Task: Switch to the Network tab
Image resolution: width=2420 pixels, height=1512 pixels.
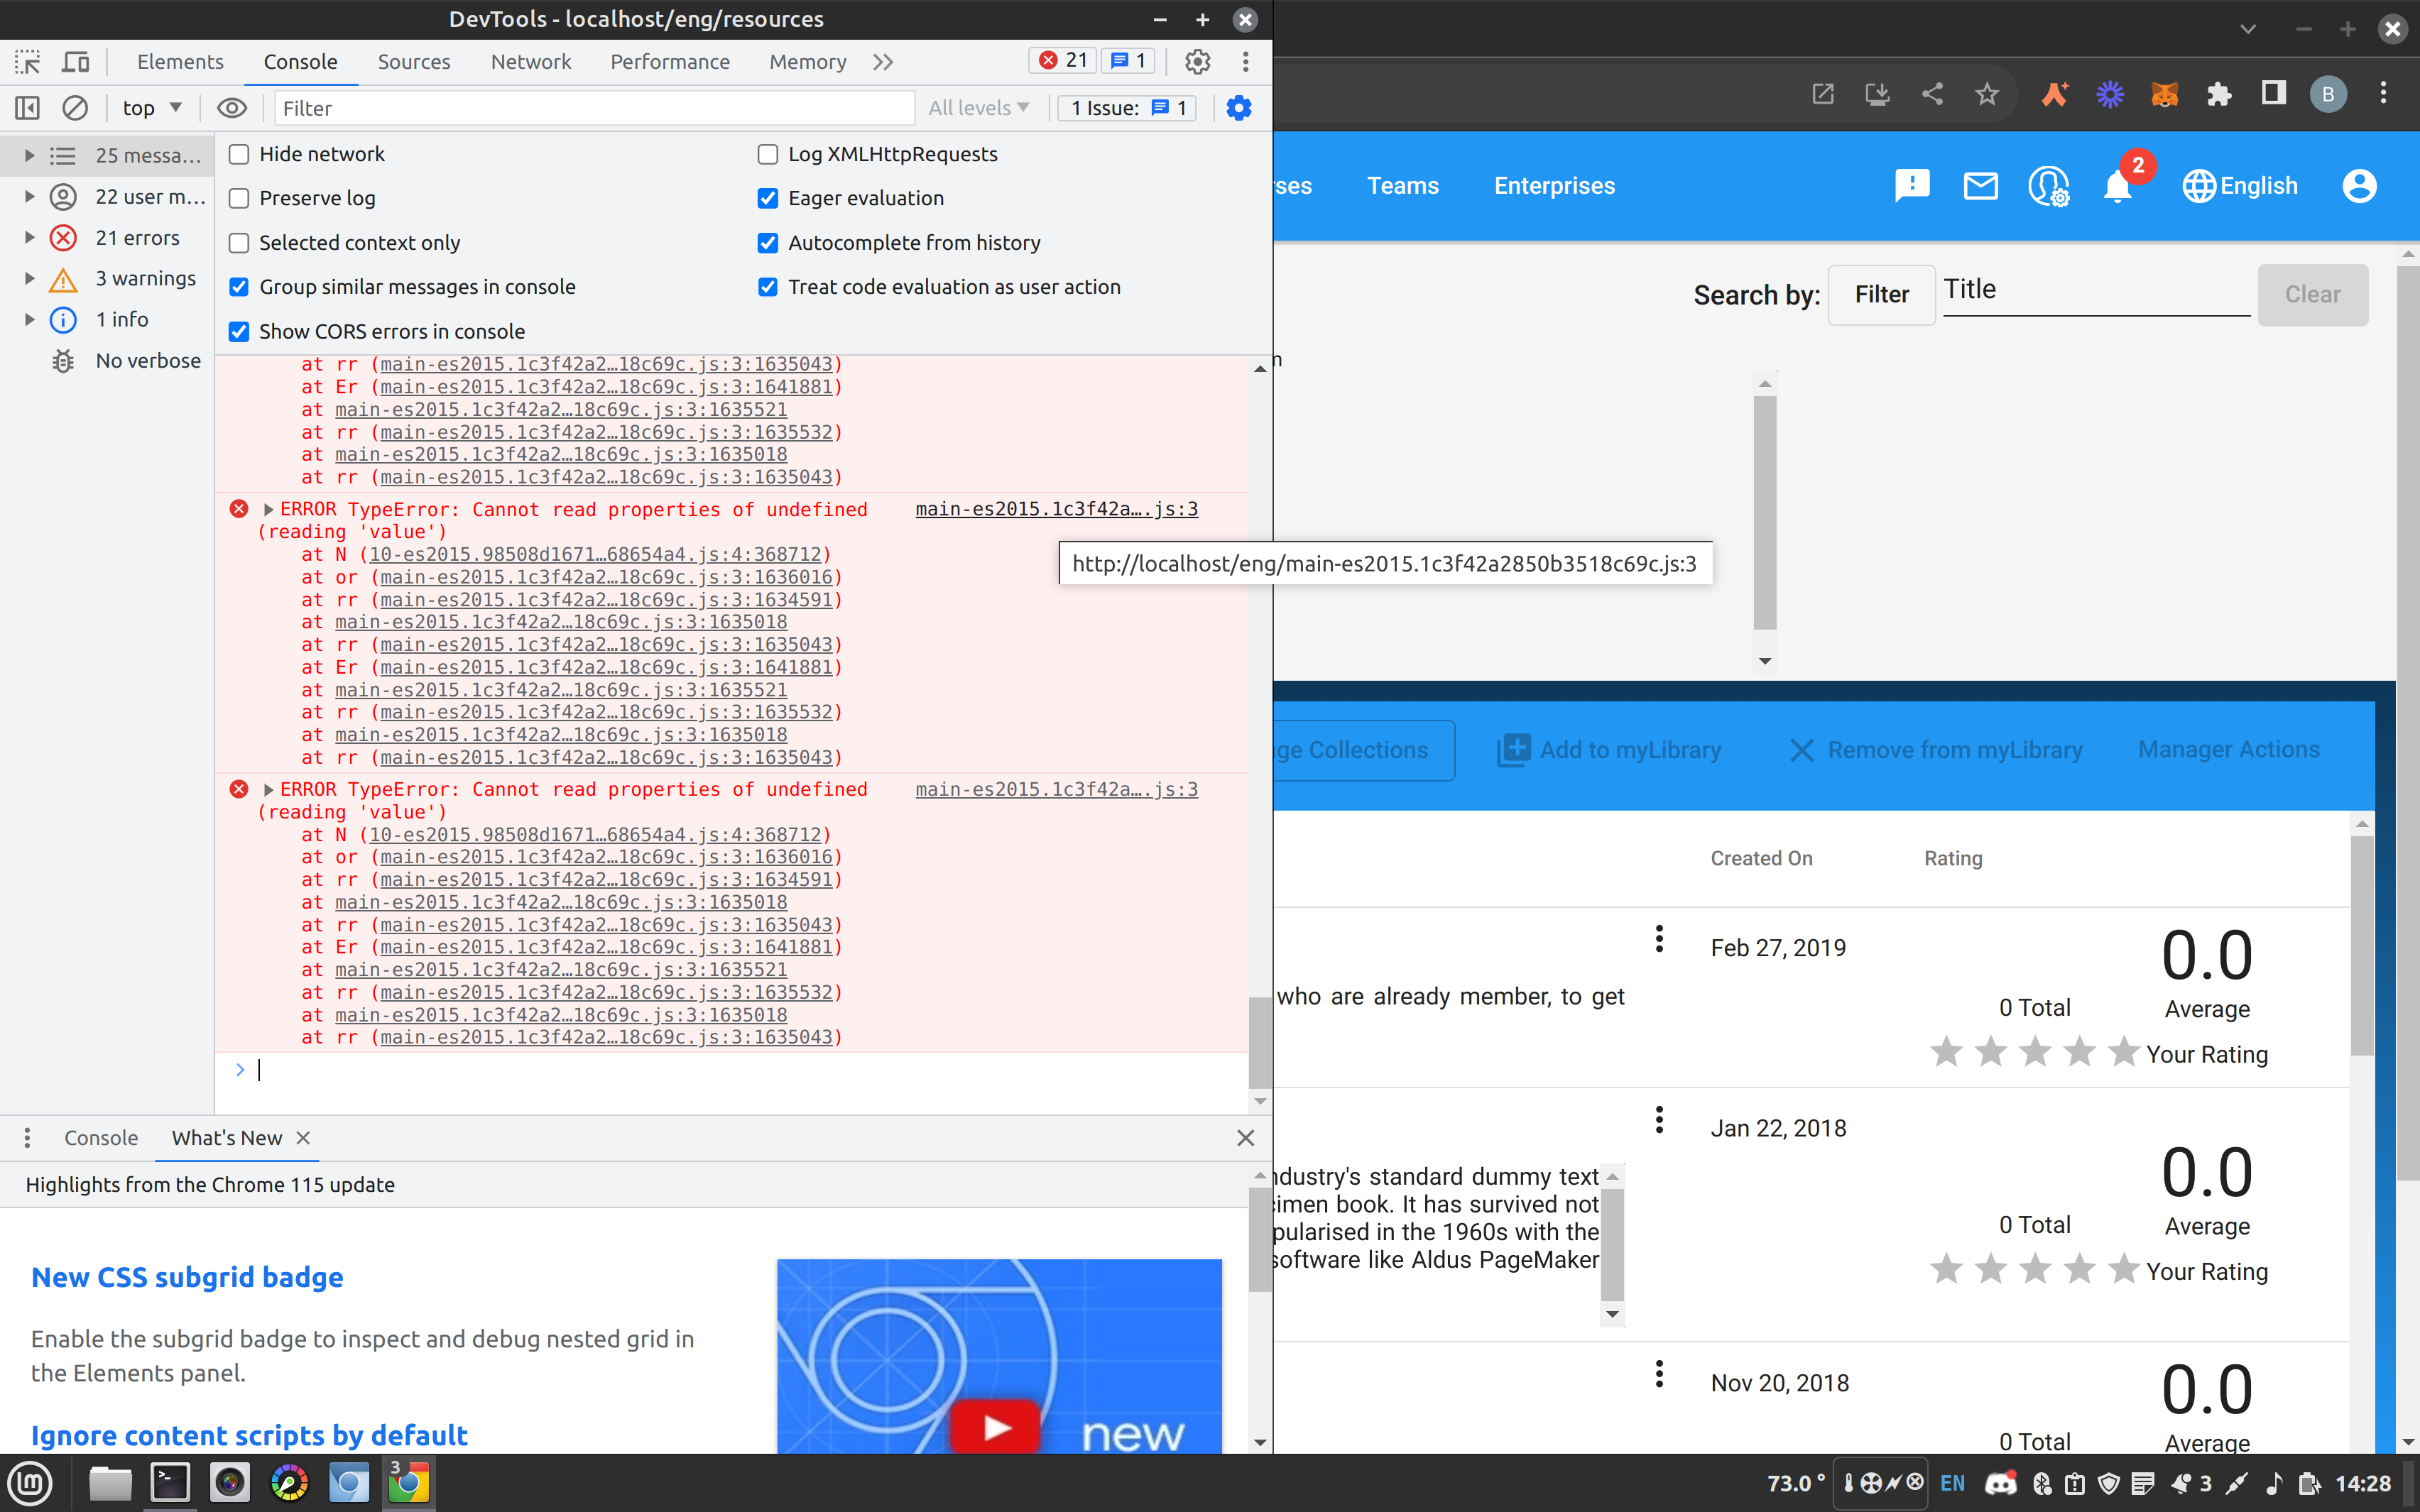Action: (x=530, y=61)
